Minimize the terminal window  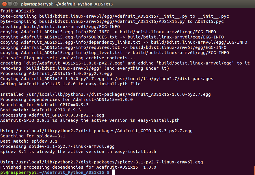(x=10, y=4)
